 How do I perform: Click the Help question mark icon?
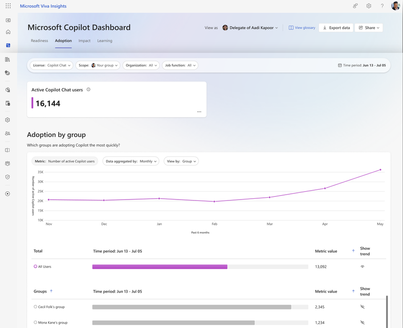(382, 6)
